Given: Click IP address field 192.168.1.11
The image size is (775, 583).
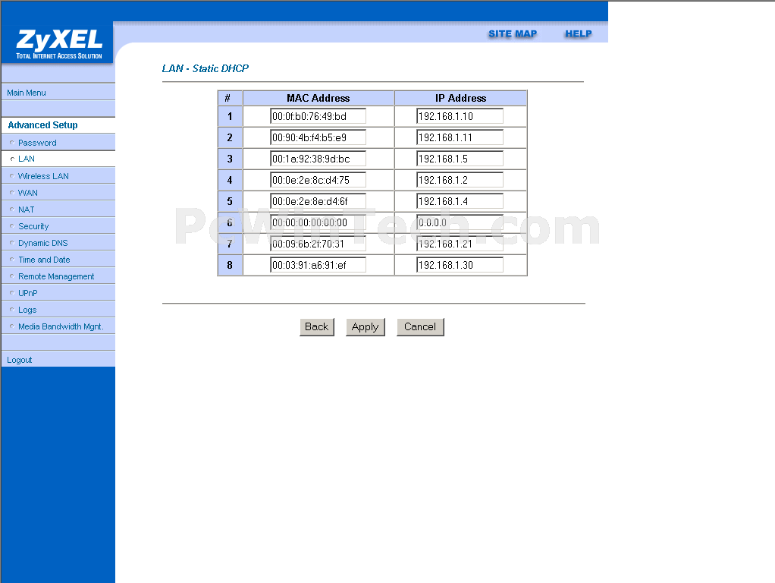Looking at the screenshot, I should (x=460, y=137).
